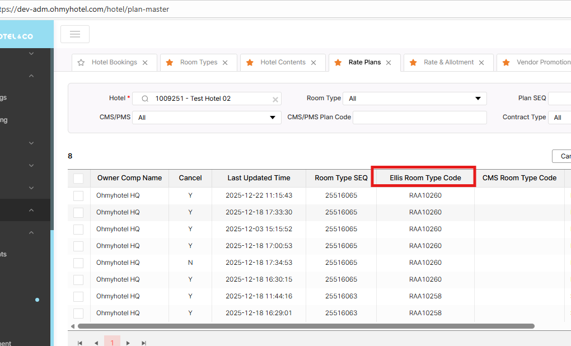Go to first page of results
571x346 pixels.
[x=80, y=343]
